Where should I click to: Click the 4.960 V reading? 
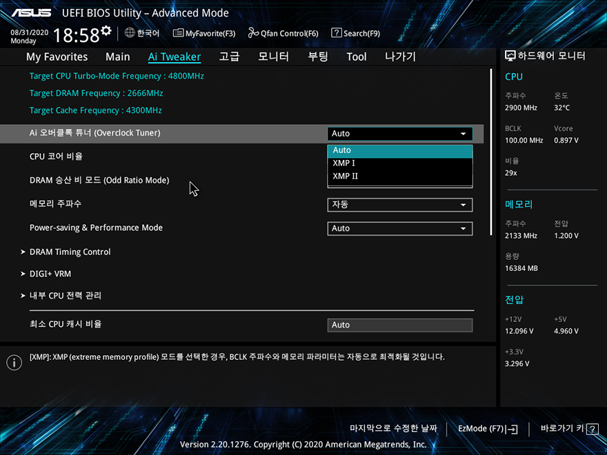[566, 331]
